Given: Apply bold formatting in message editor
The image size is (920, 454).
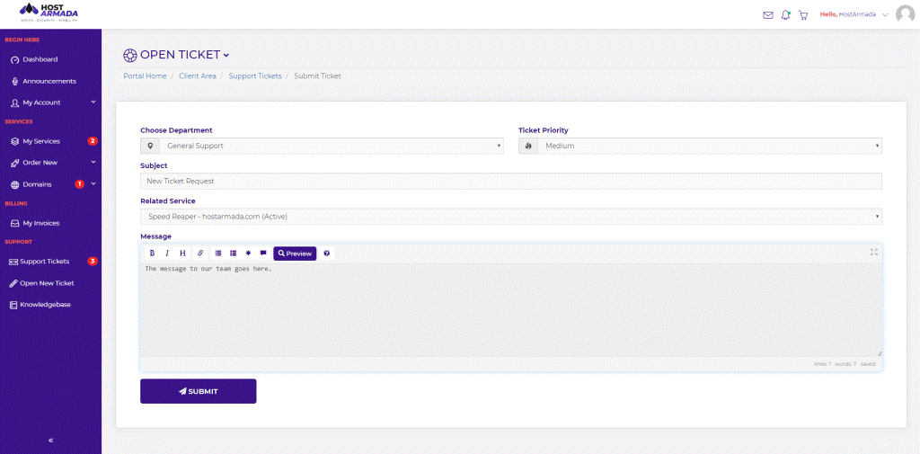Looking at the screenshot, I should [x=152, y=254].
